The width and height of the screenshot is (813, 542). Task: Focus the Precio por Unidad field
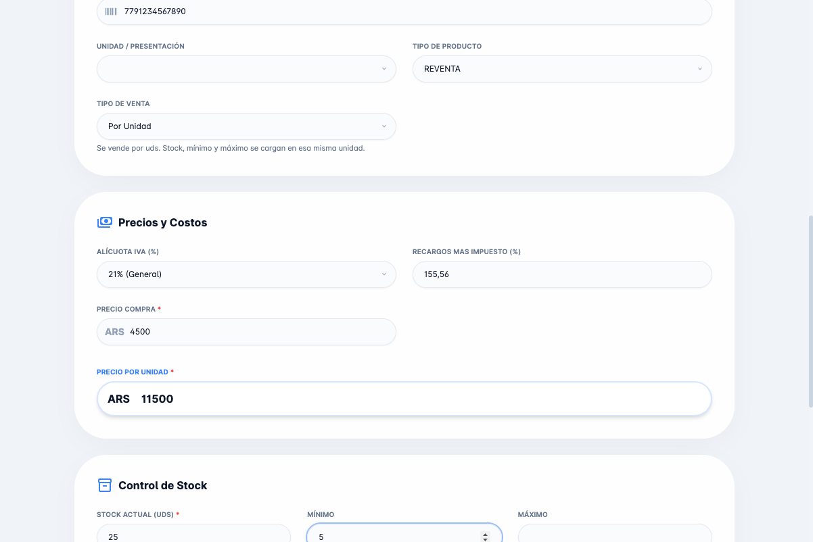tap(404, 399)
